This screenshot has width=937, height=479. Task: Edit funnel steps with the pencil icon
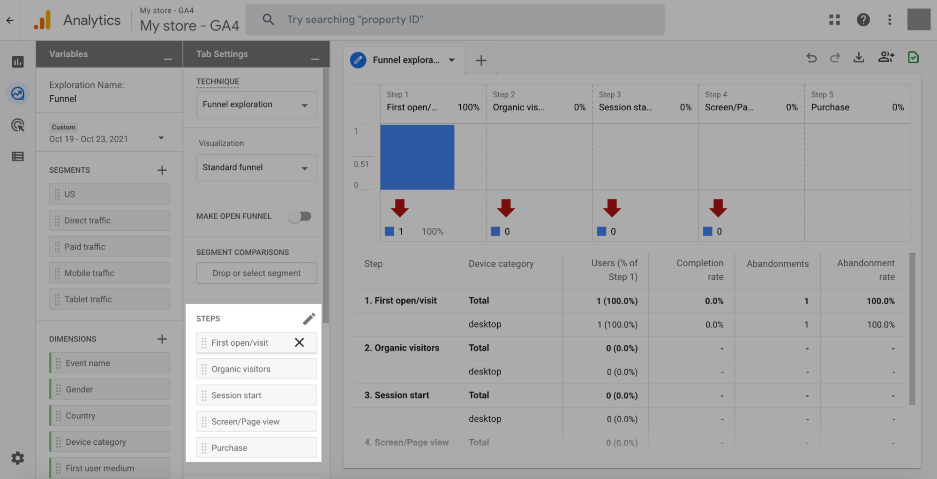pos(309,319)
